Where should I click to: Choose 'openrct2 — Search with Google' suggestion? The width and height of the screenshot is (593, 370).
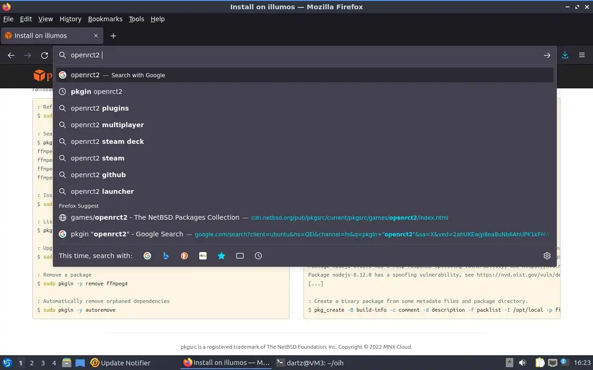pos(305,75)
